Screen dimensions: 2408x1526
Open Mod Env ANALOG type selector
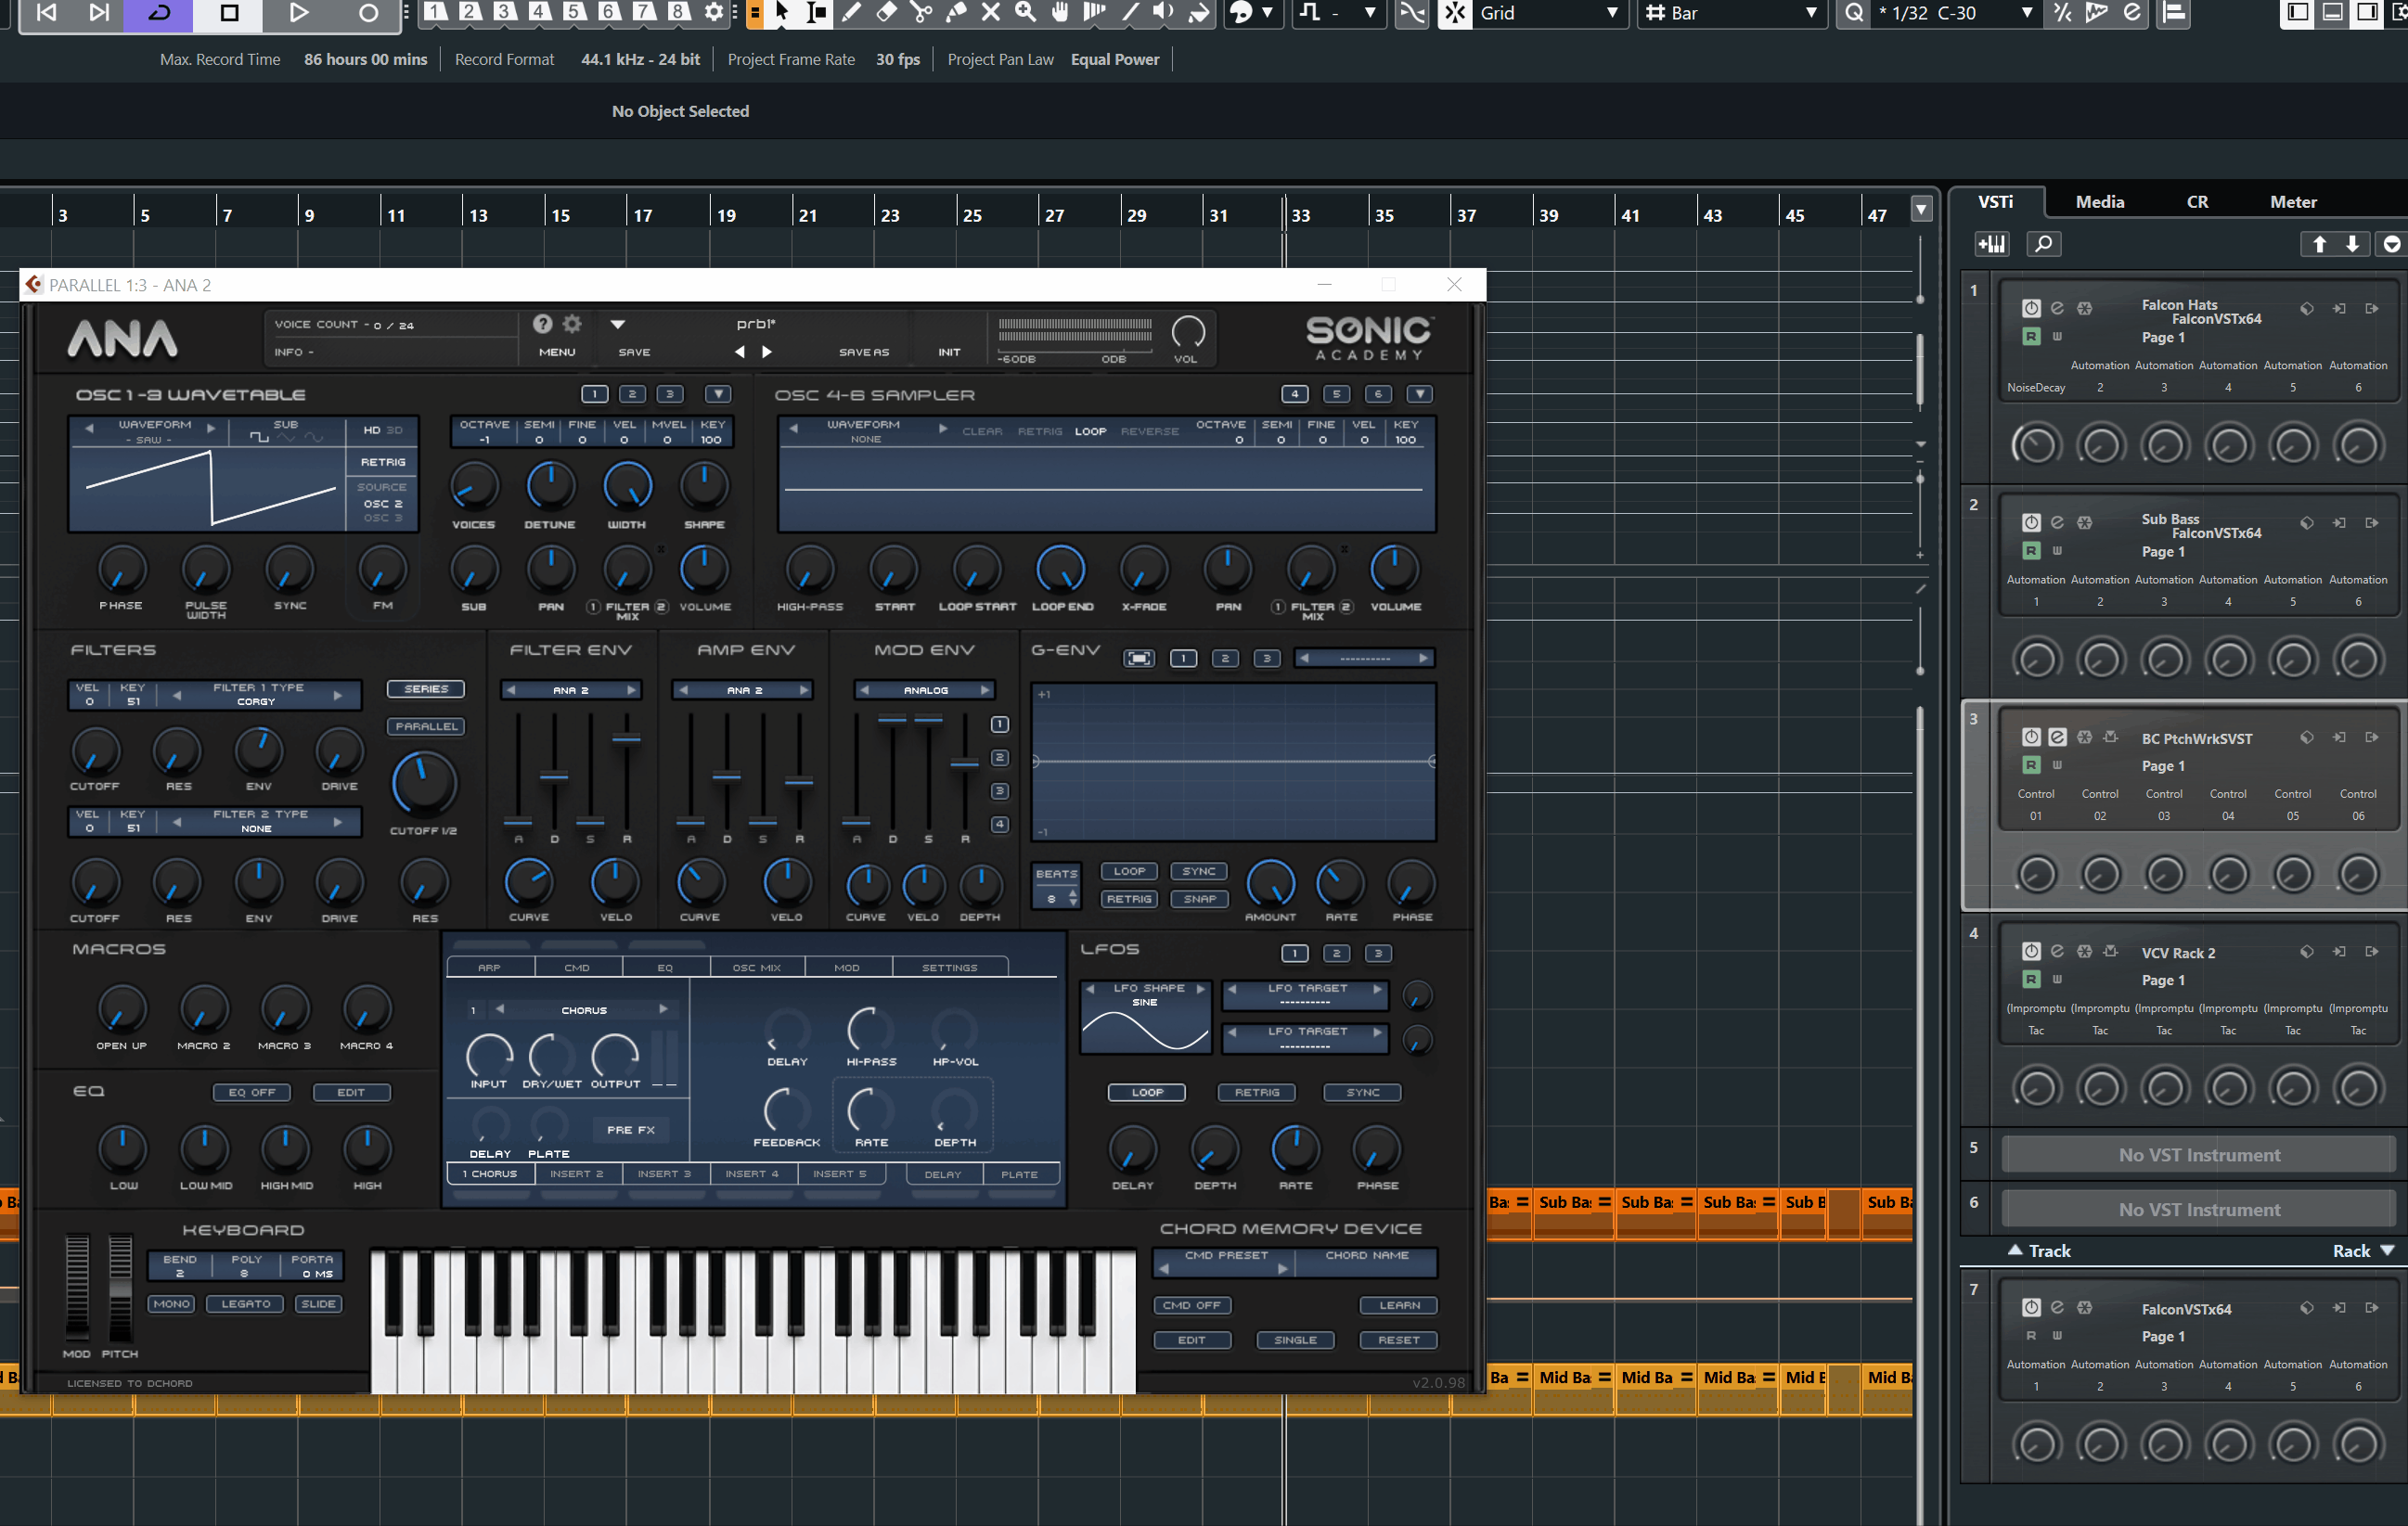(925, 690)
